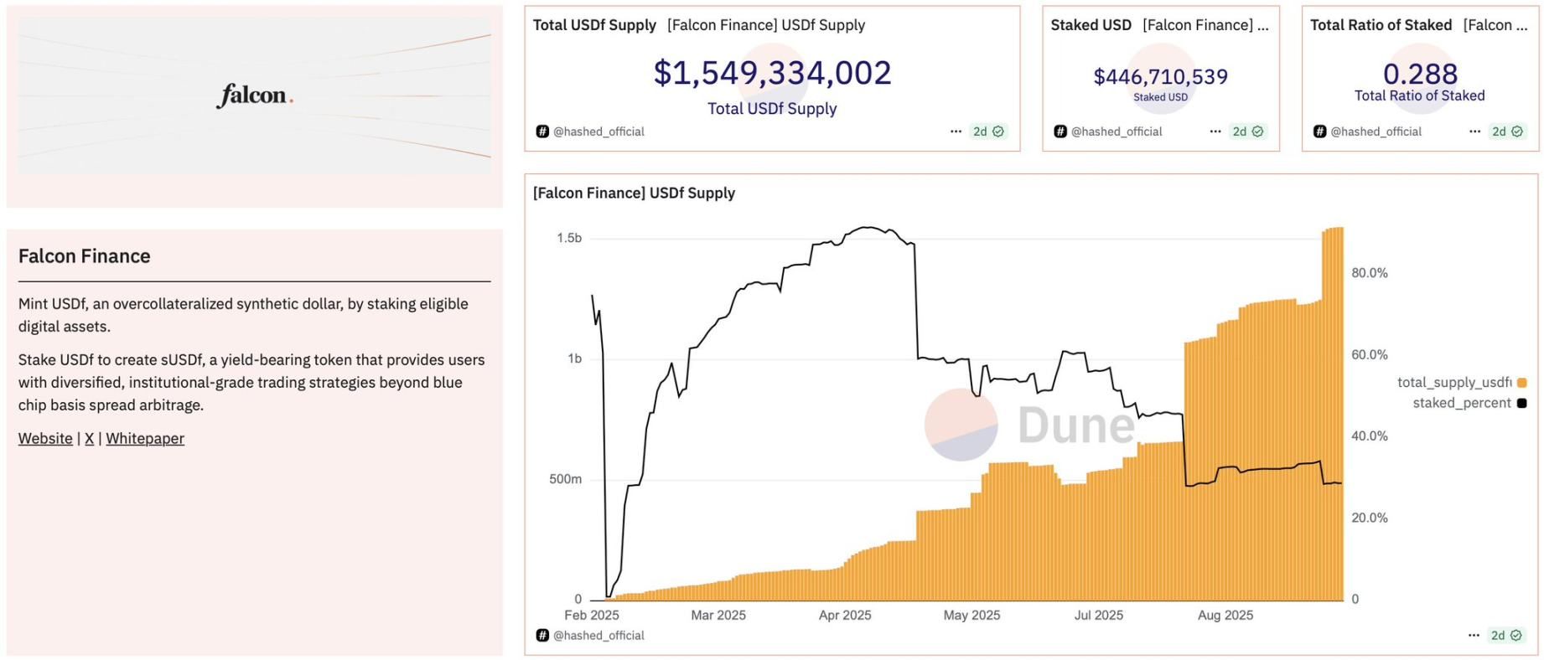The image size is (1544, 660).
Task: Click the hashed logo icon under Total USDf Supply
Action: [542, 131]
